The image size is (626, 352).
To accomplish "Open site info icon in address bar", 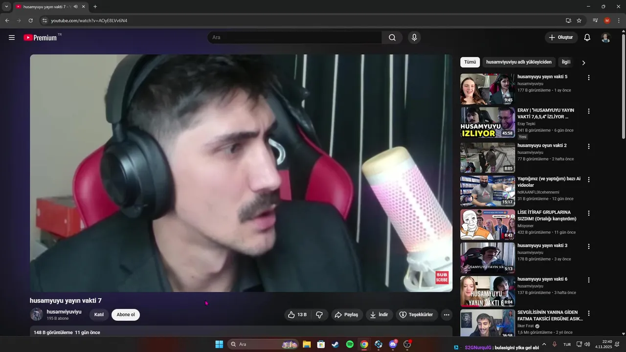I will [45, 21].
